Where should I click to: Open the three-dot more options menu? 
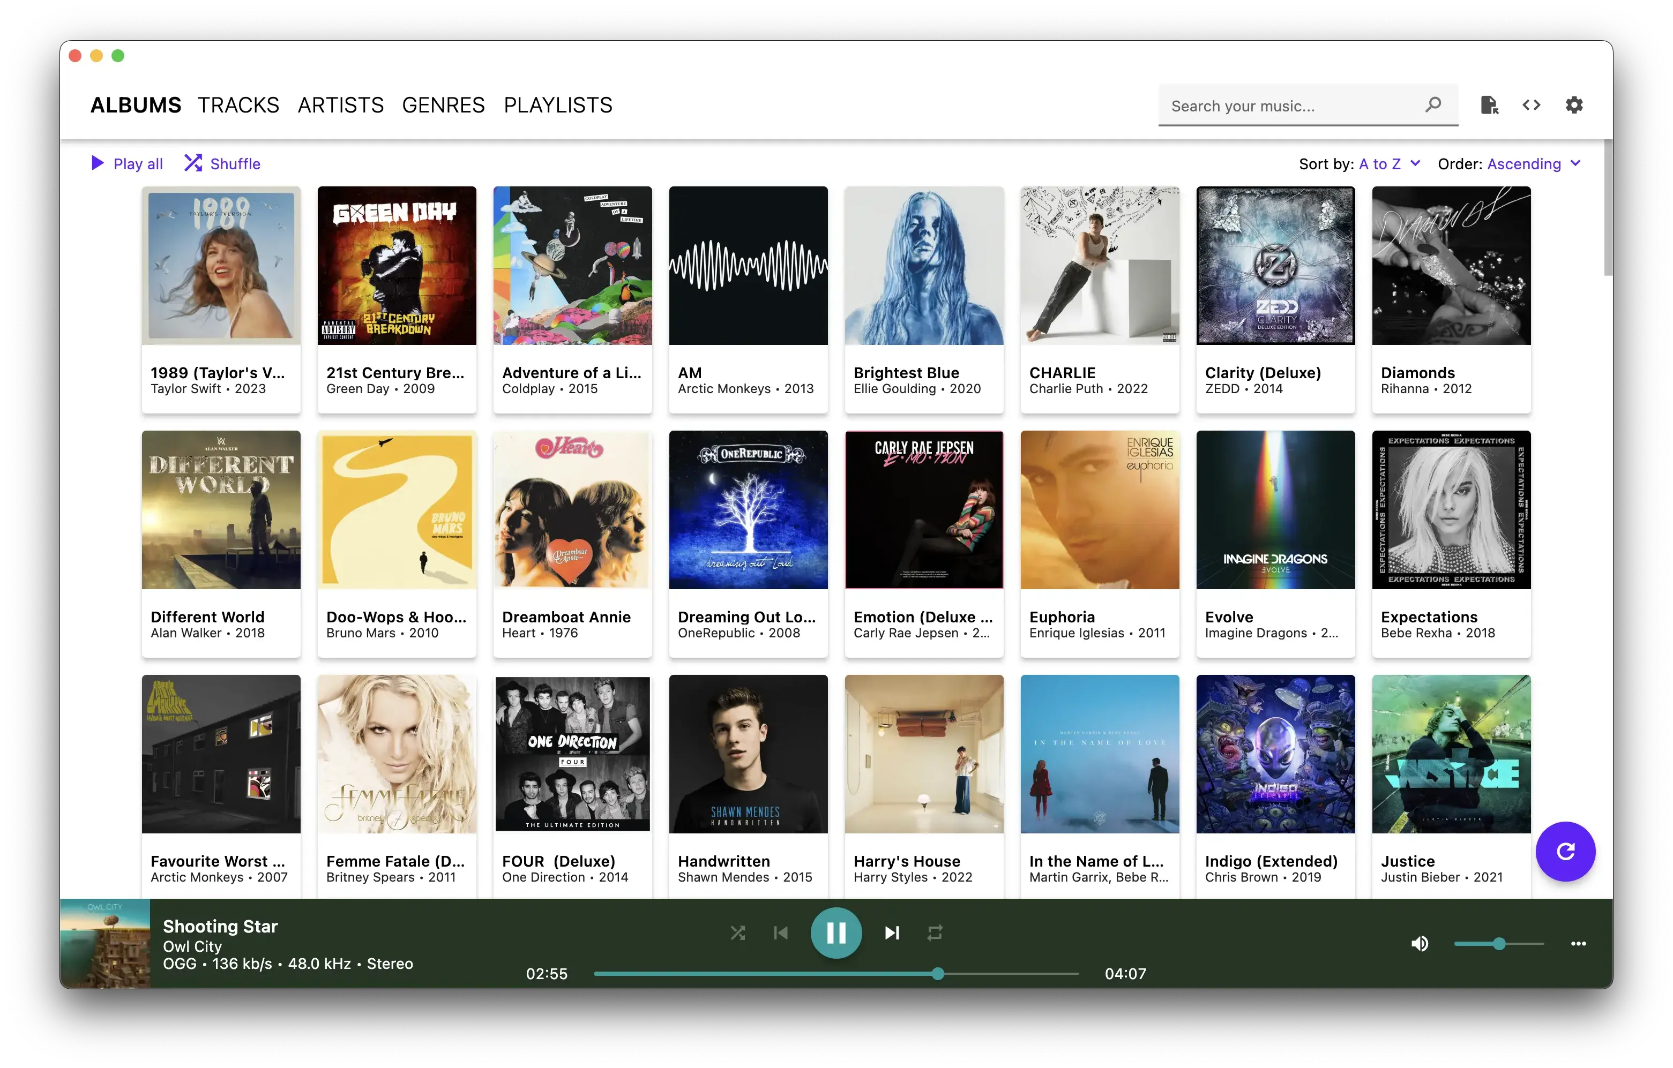point(1578,944)
